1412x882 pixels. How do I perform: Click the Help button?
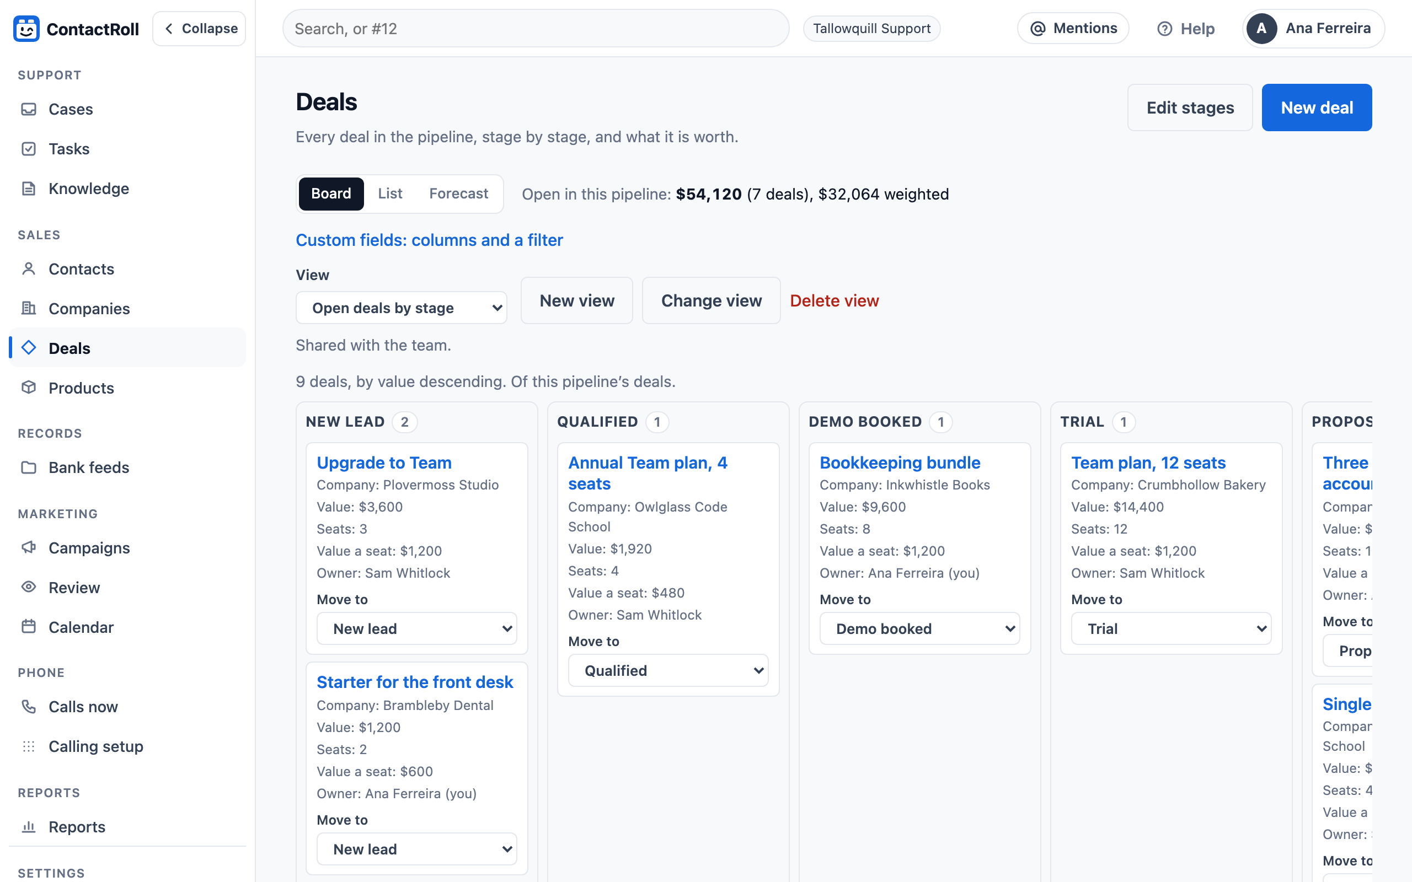1186,29
